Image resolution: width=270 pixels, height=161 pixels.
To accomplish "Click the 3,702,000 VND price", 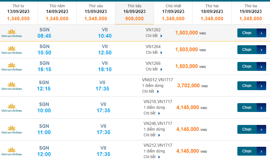I will pyautogui.click(x=188, y=86).
